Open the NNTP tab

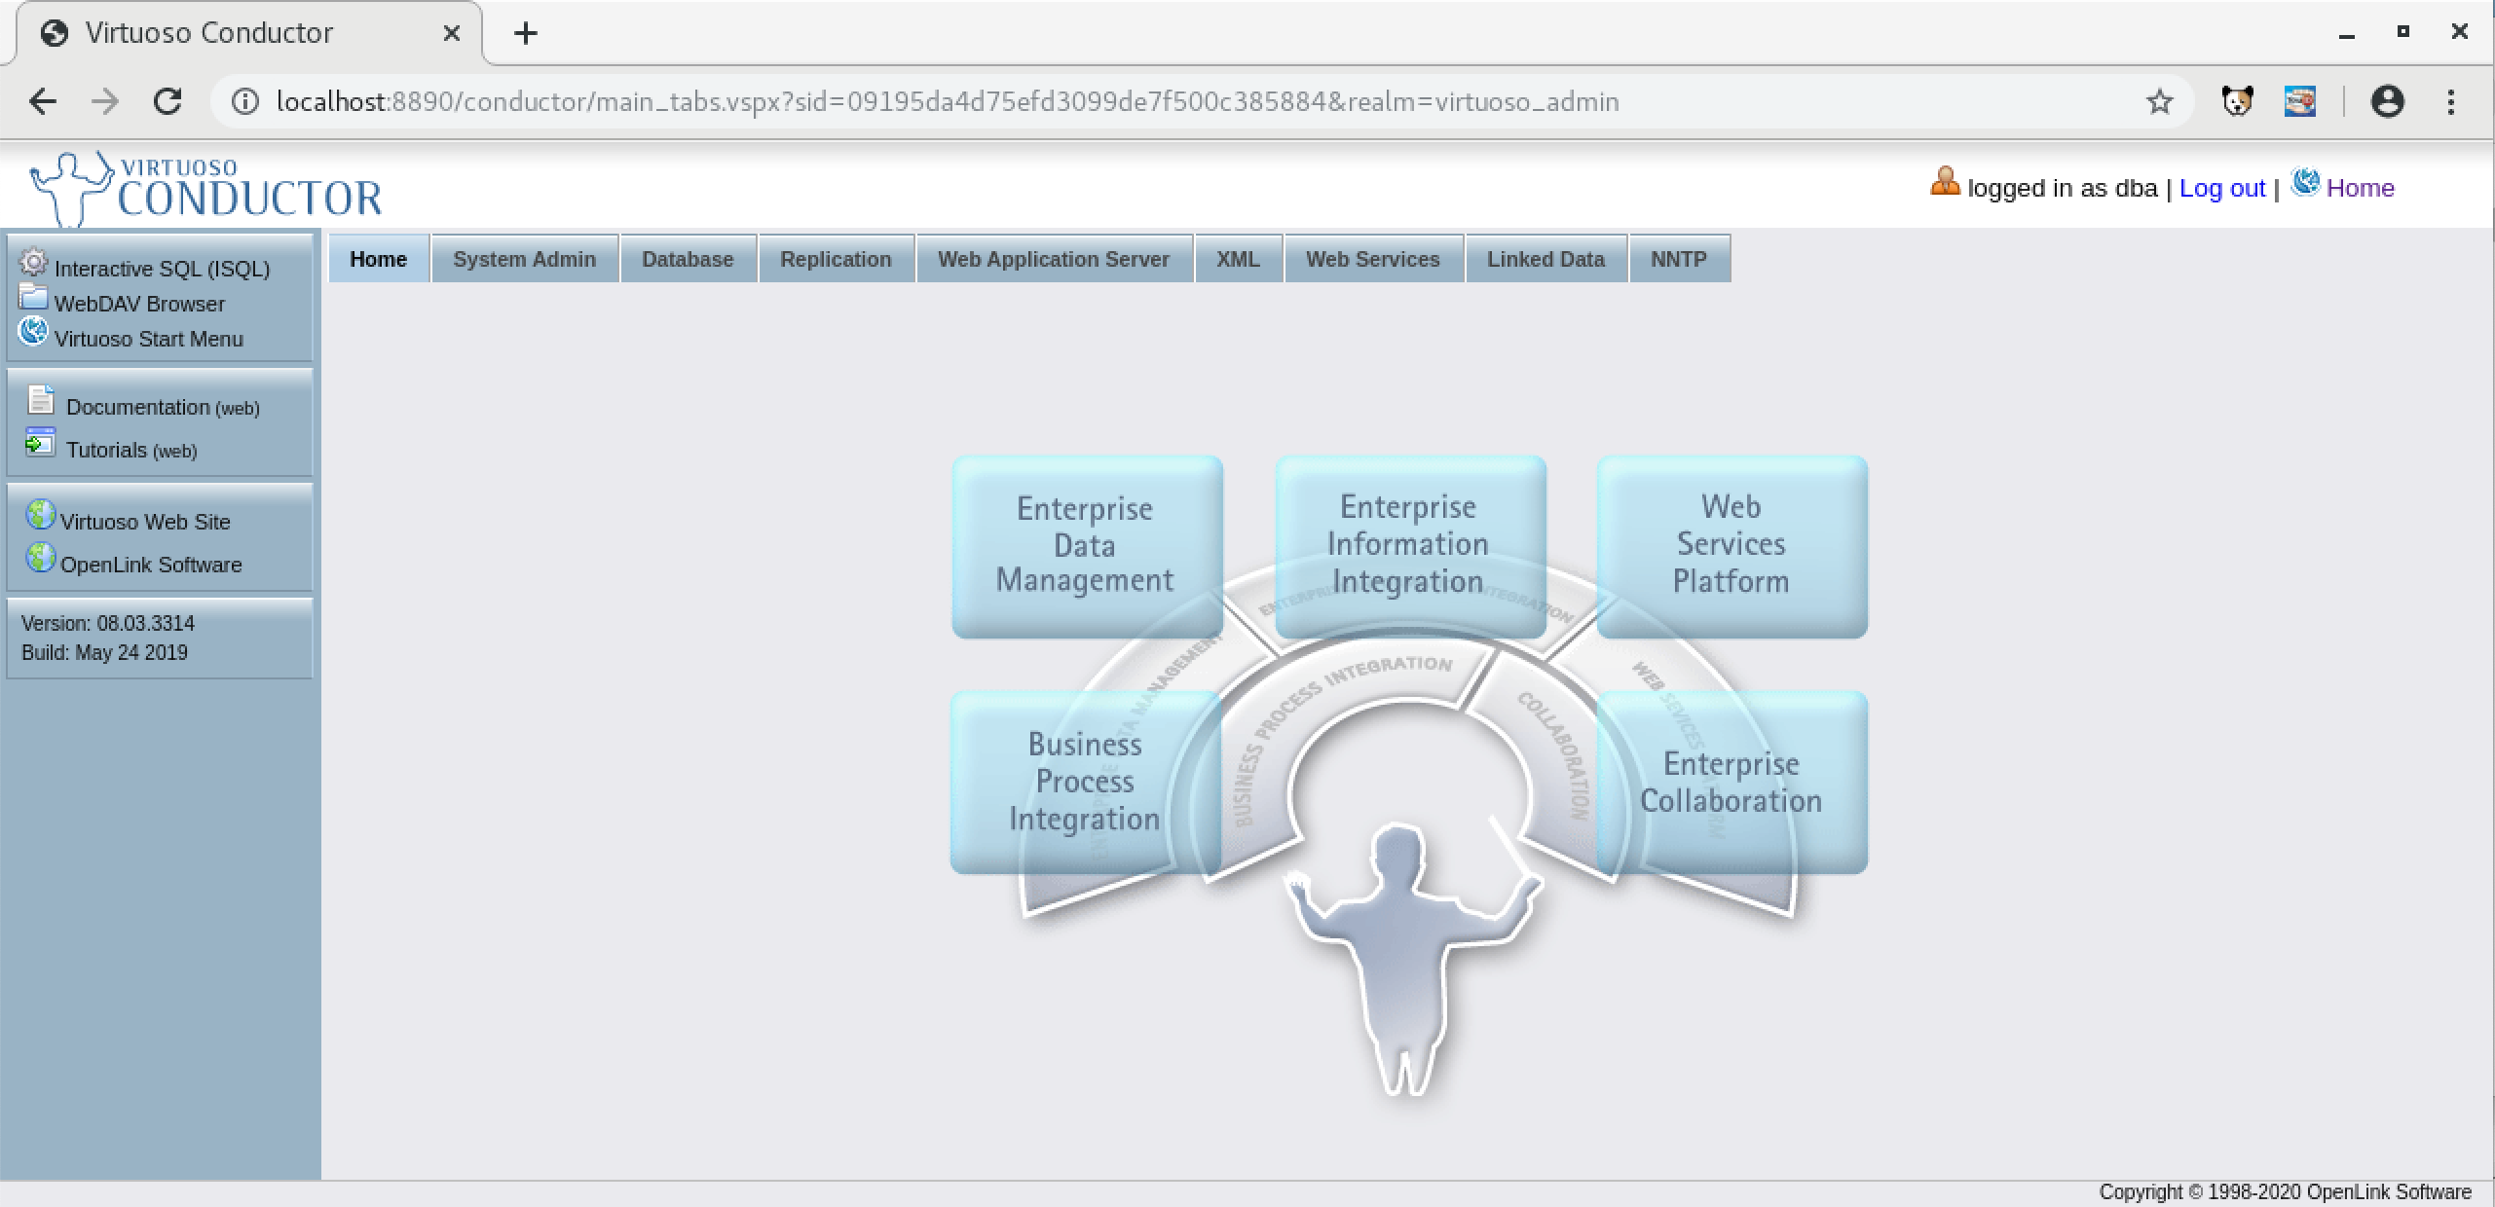pos(1680,259)
